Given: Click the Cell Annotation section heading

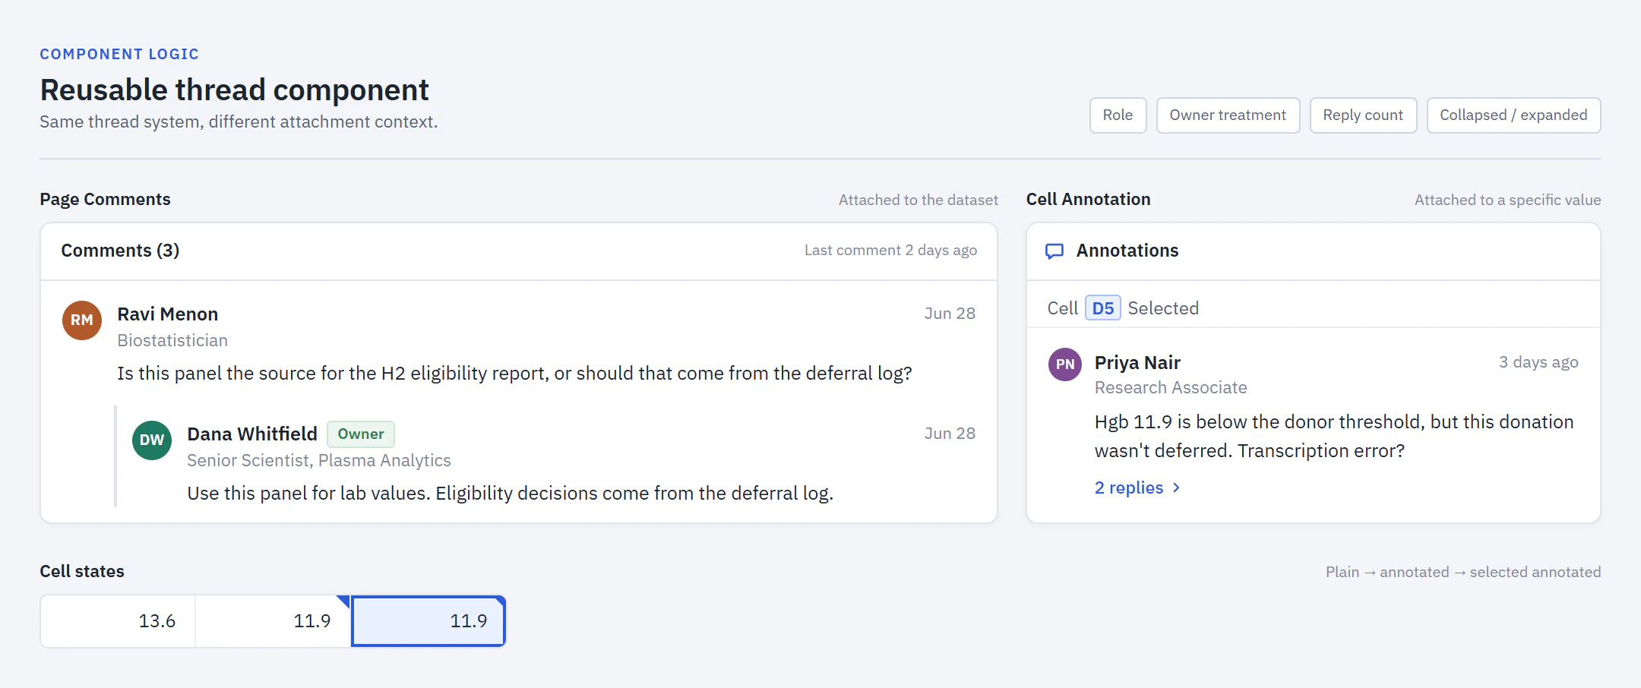Looking at the screenshot, I should pos(1088,200).
